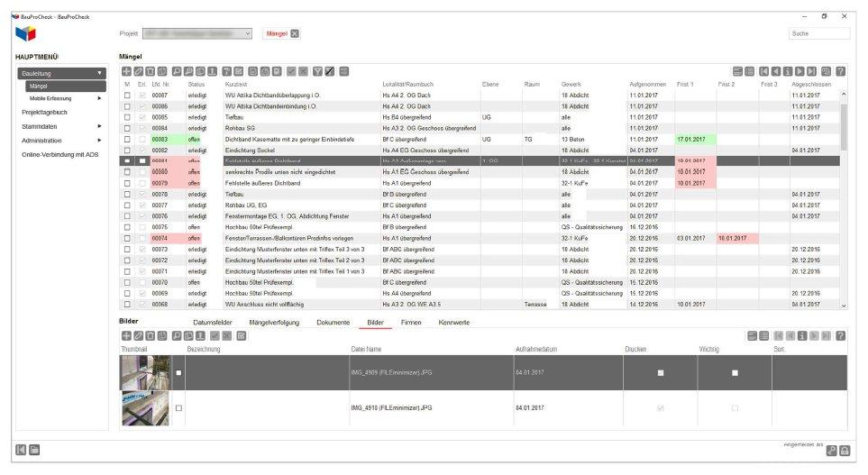Switch to the Datumsfelder tab
868x475 pixels.
(x=213, y=322)
